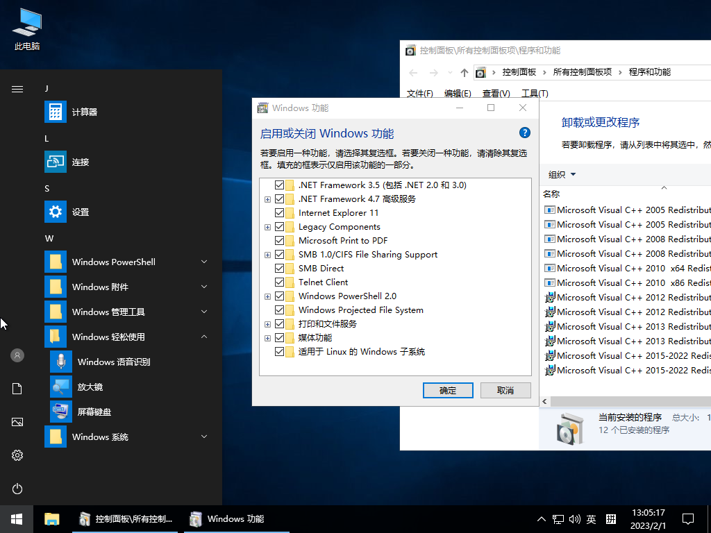
Task: Open the Calculator app icon in Start menu
Action: click(56, 112)
